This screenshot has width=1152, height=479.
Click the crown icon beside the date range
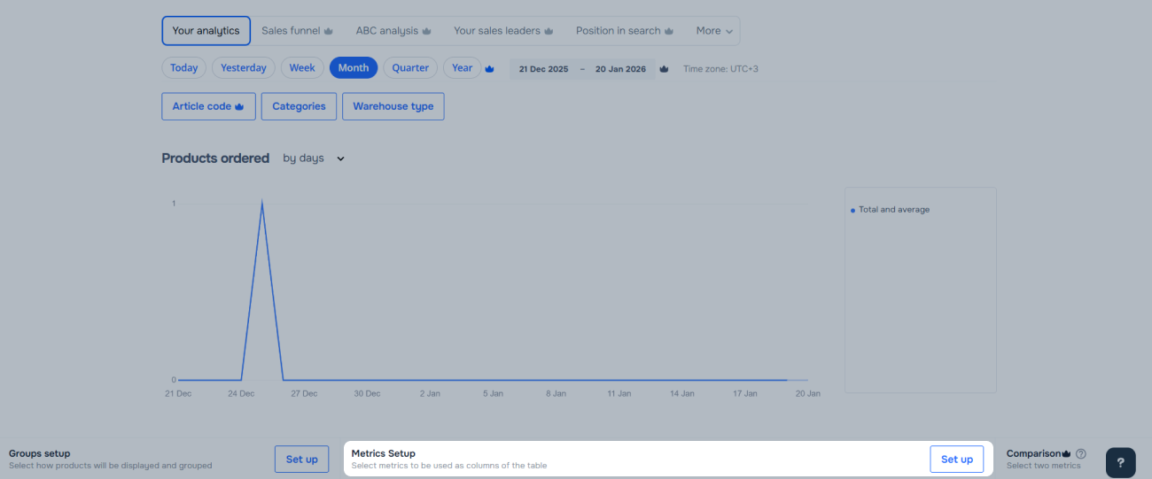point(664,69)
